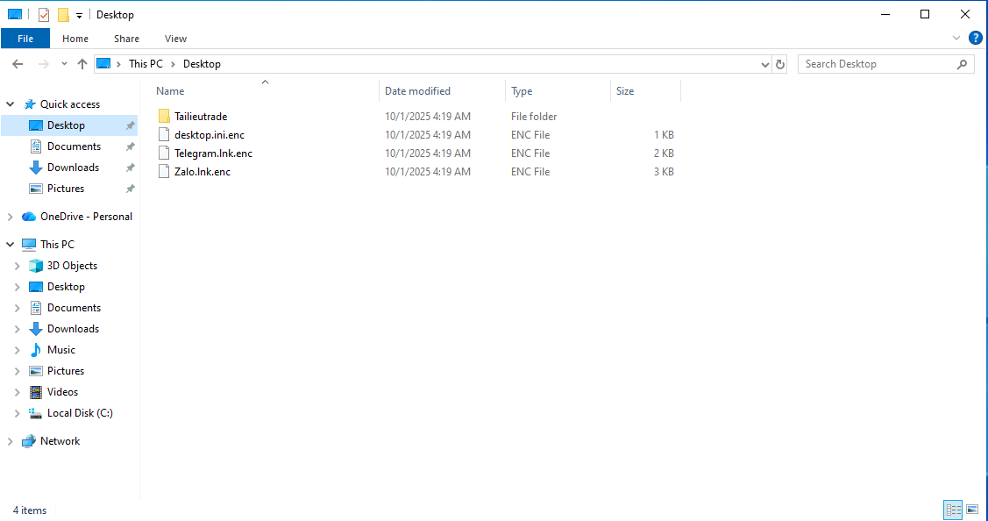The width and height of the screenshot is (988, 521).
Task: Click the Back navigation arrow
Action: (x=18, y=64)
